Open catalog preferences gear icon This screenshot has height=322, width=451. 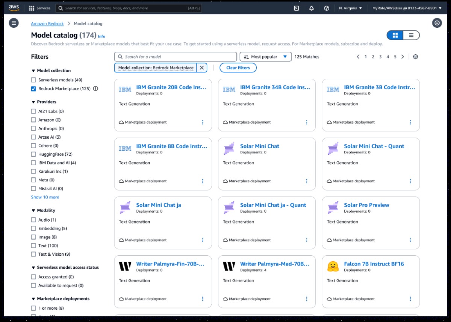point(415,57)
